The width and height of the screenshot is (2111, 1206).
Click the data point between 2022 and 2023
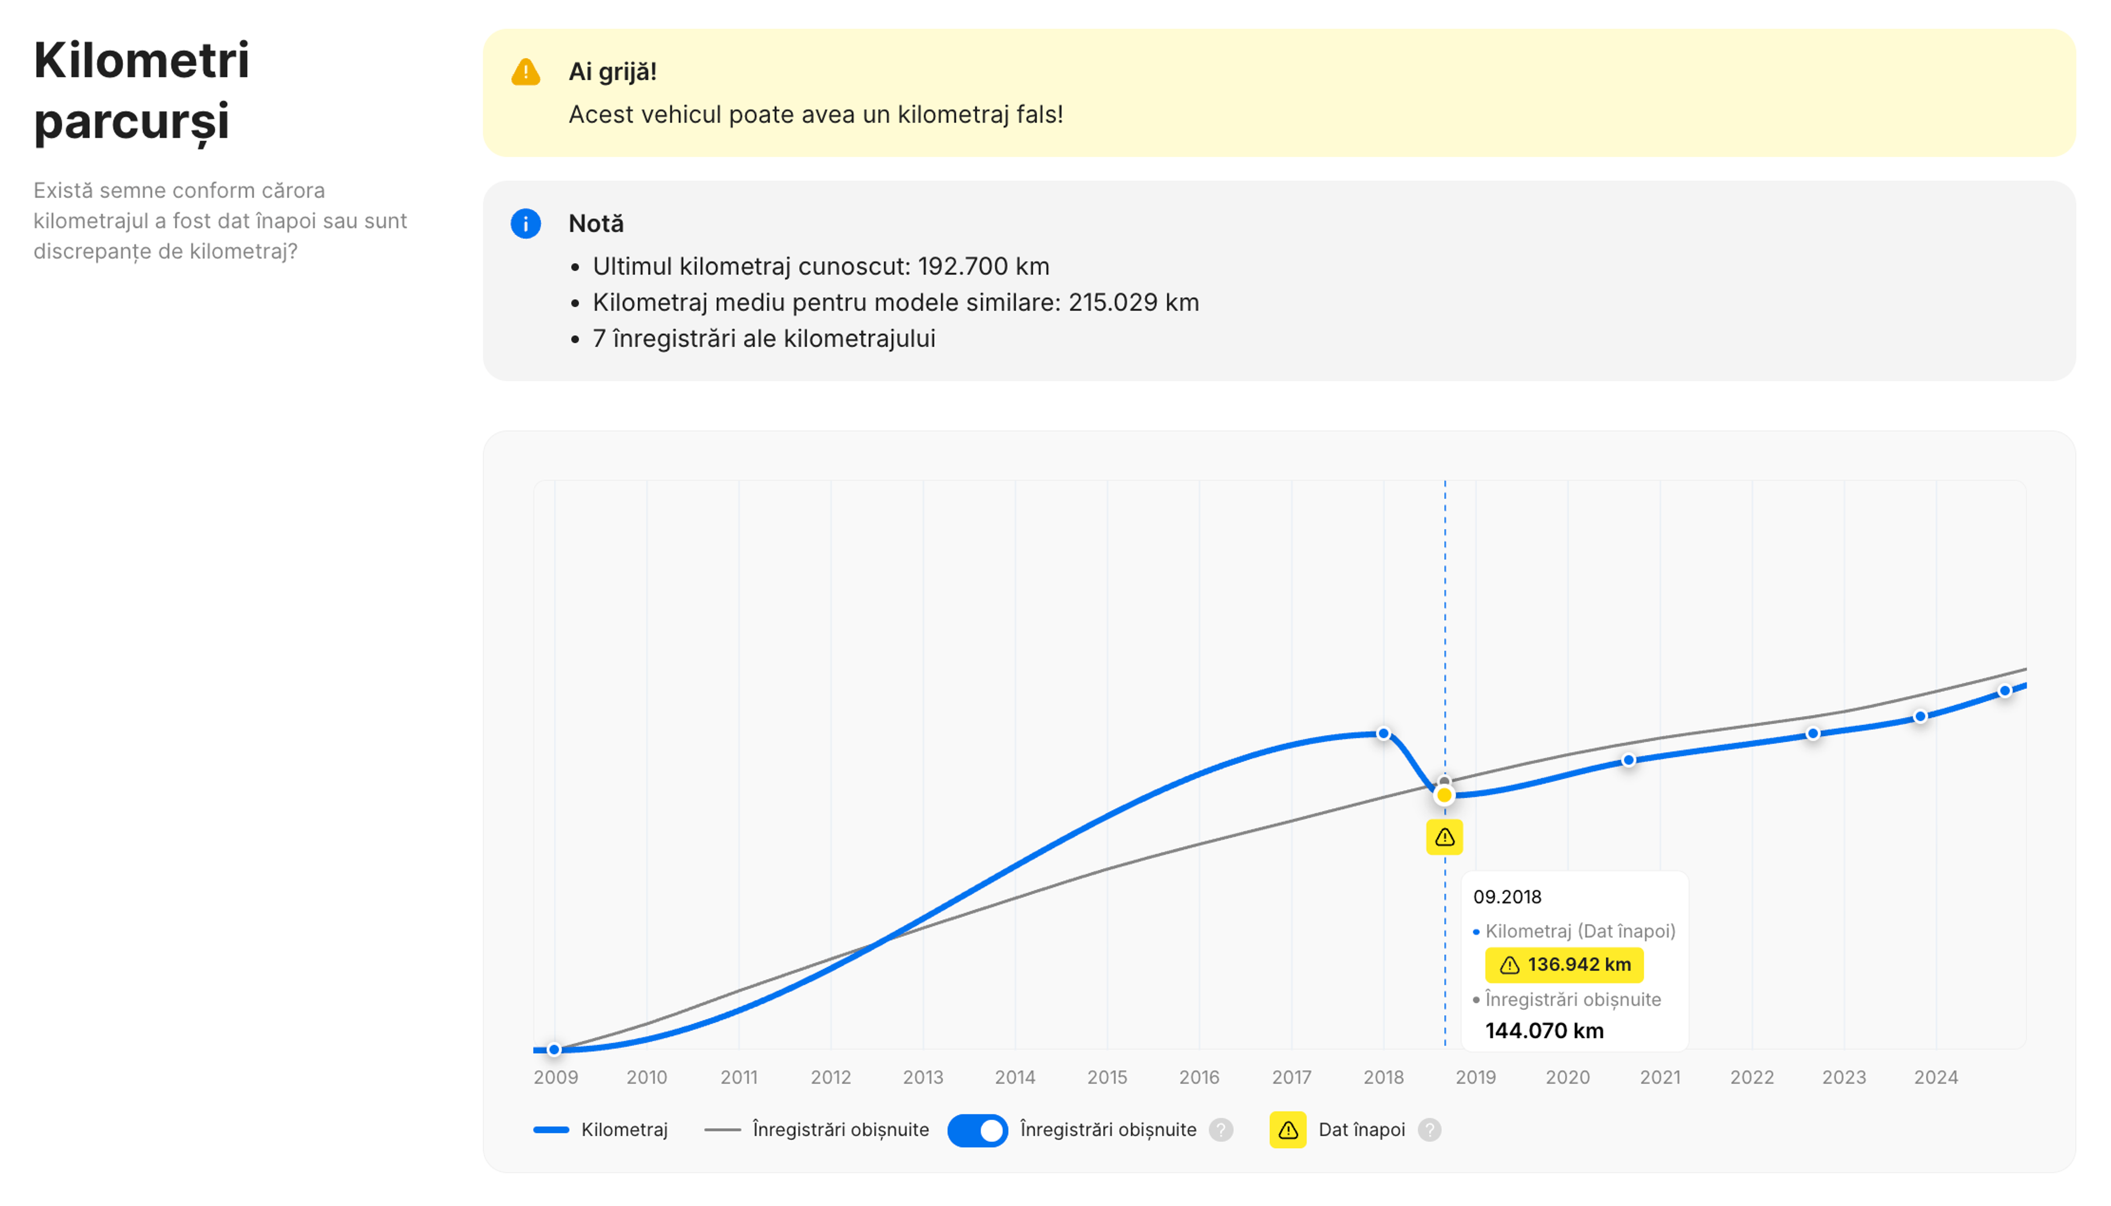(1812, 734)
